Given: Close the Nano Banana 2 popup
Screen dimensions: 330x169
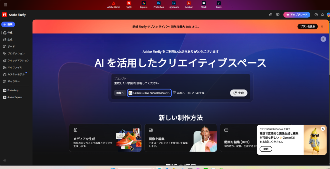Looking at the screenshot, I should coord(323,129).
